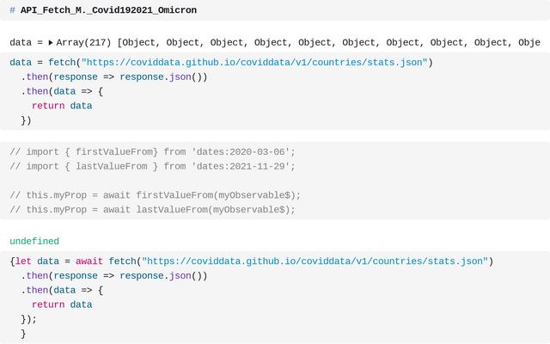550x344 pixels.
Task: Click the 'let' keyword in last cell
Action: pos(23,261)
